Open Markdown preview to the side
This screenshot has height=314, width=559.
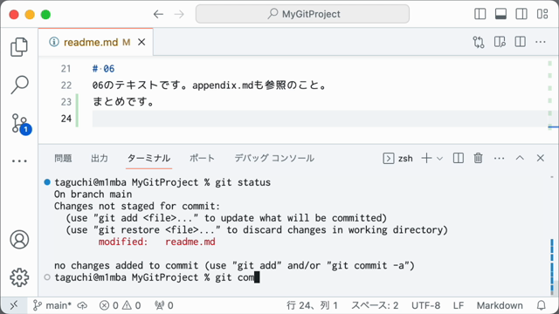[x=500, y=42]
